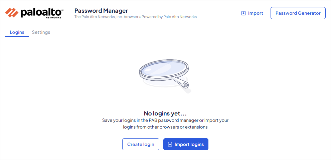The height and width of the screenshot is (160, 331).
Task: Click the NETWORKS text under the logo
Action: tap(53, 18)
